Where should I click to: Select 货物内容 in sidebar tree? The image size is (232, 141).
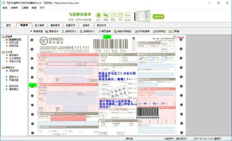point(14,46)
